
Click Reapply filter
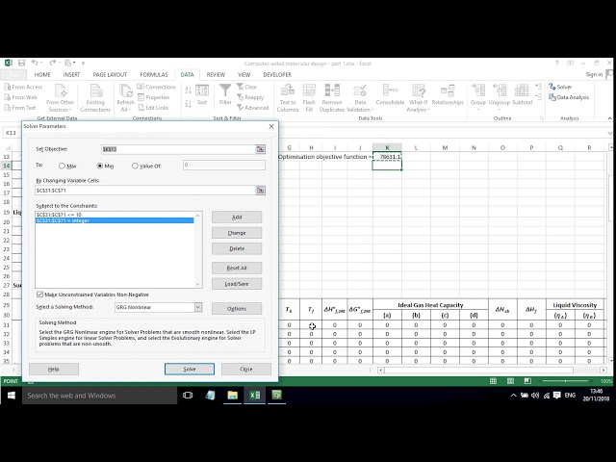coord(250,97)
